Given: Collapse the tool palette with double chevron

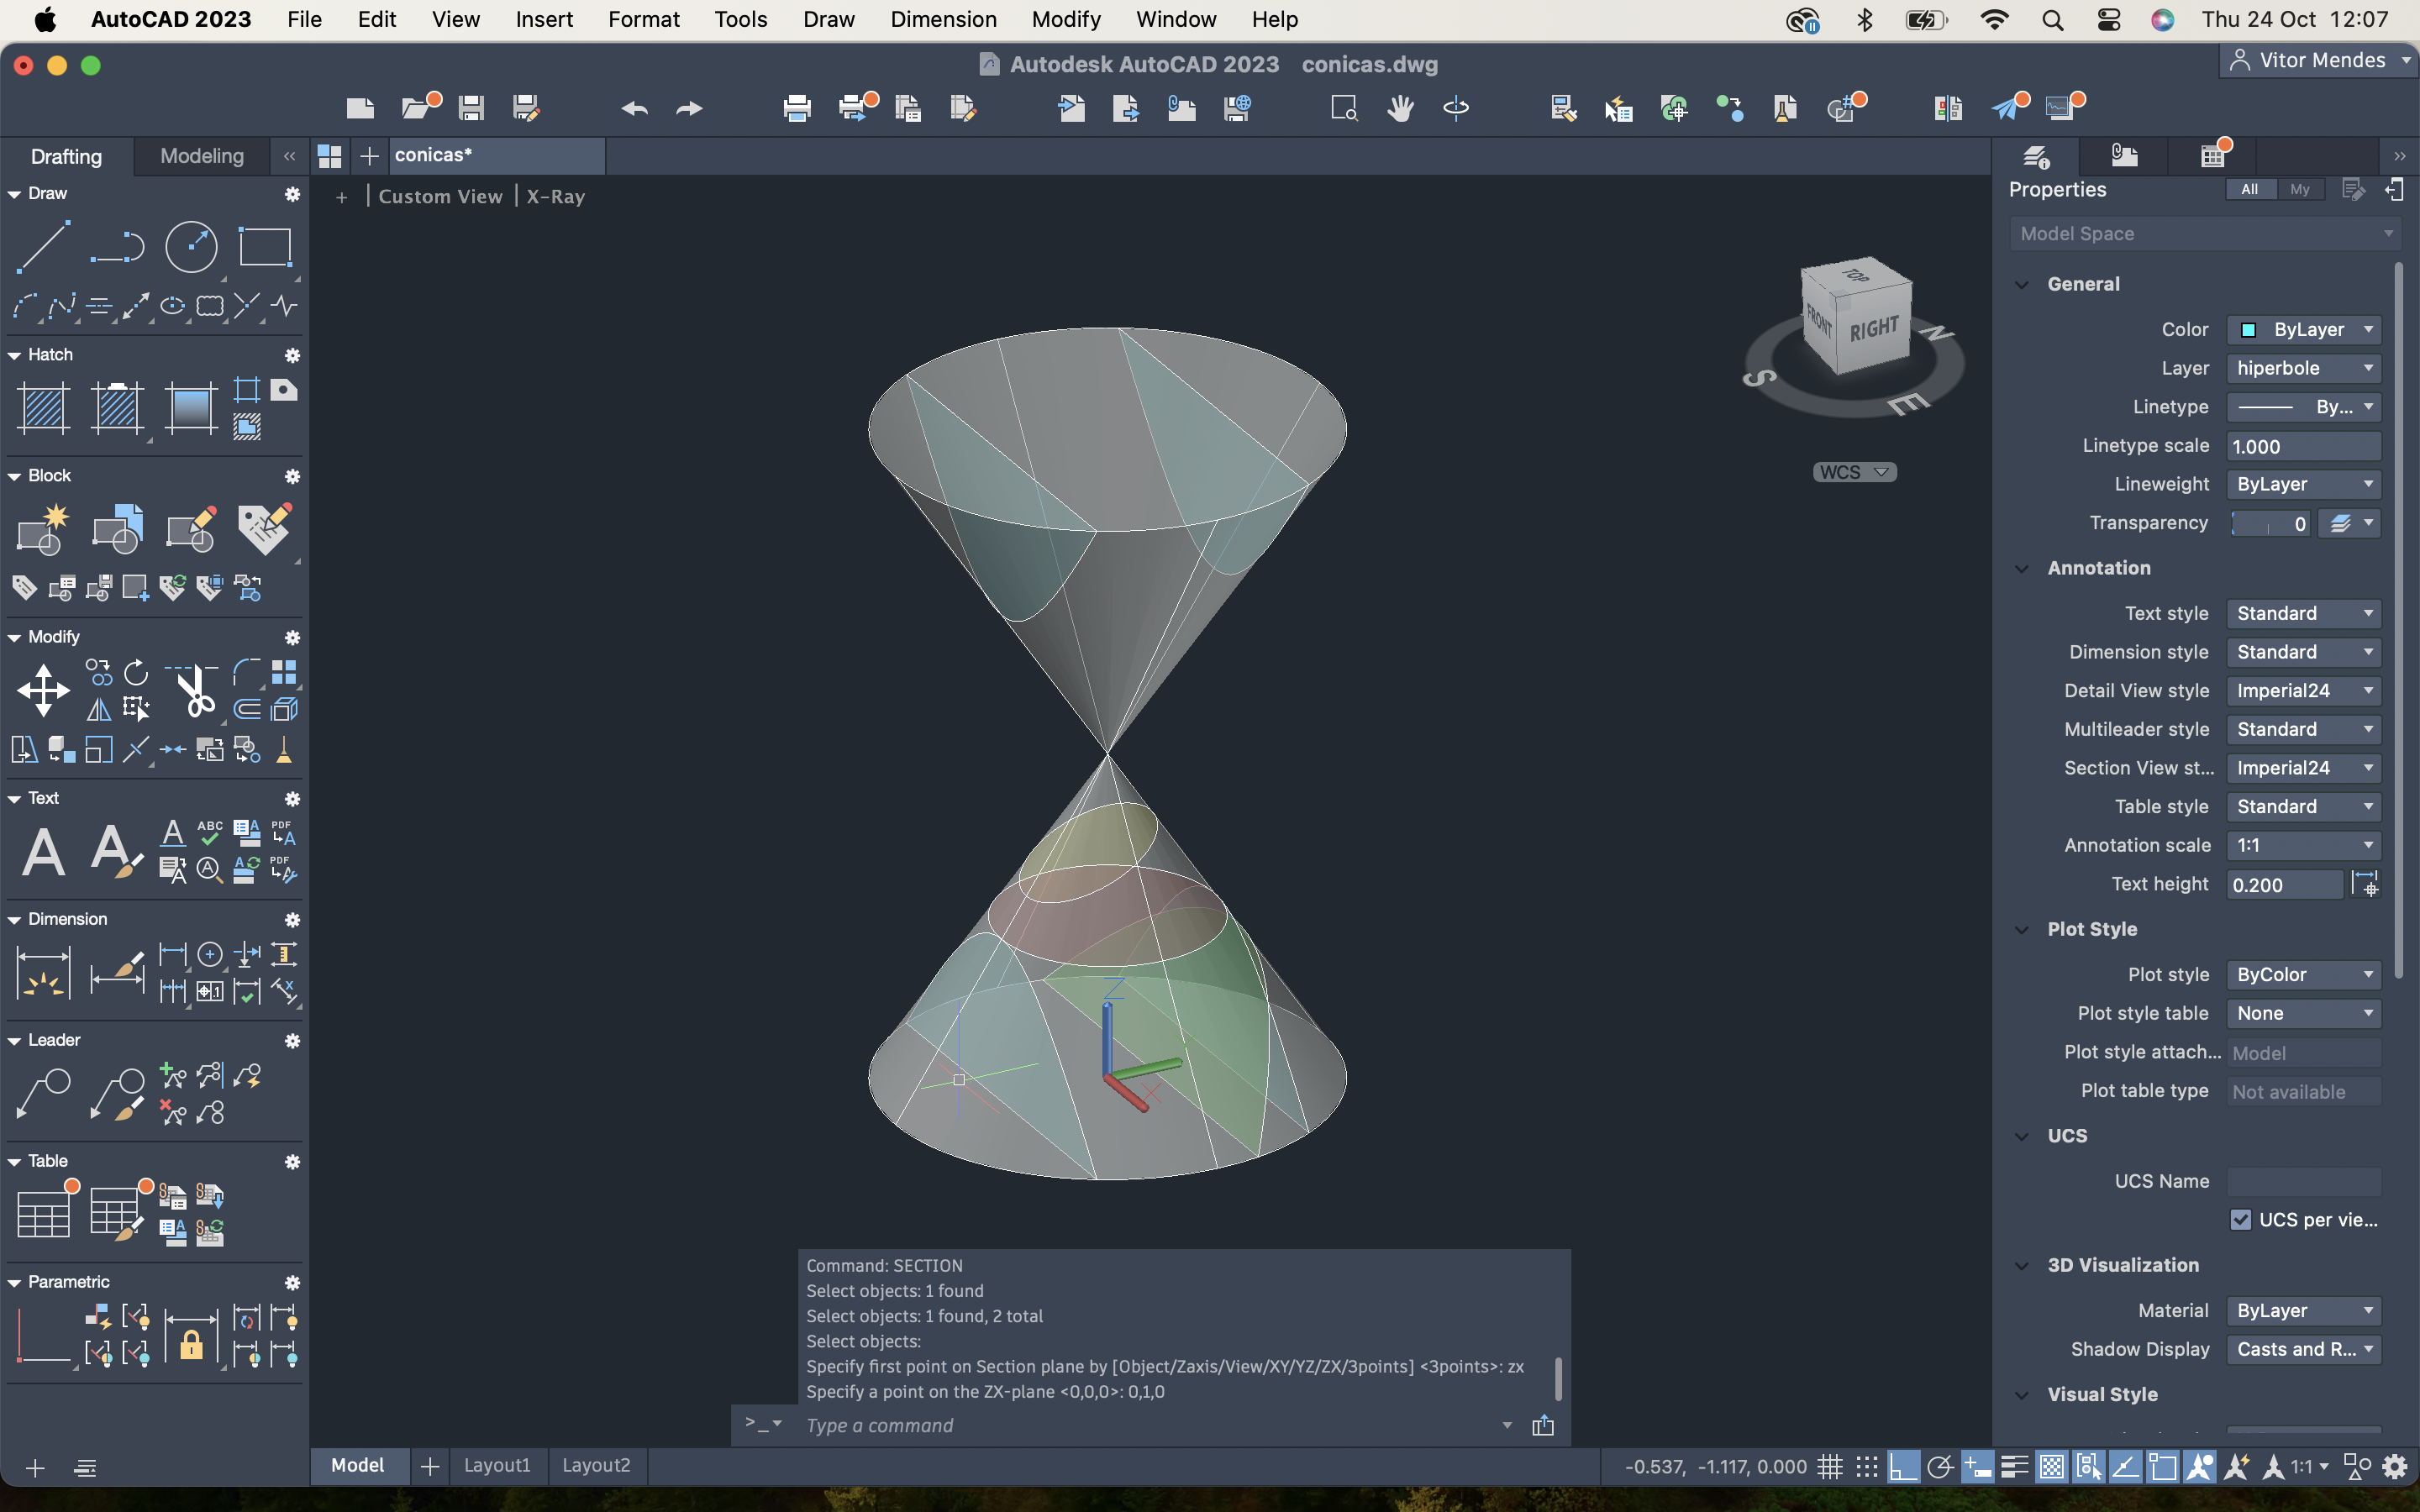Looking at the screenshot, I should tap(289, 156).
